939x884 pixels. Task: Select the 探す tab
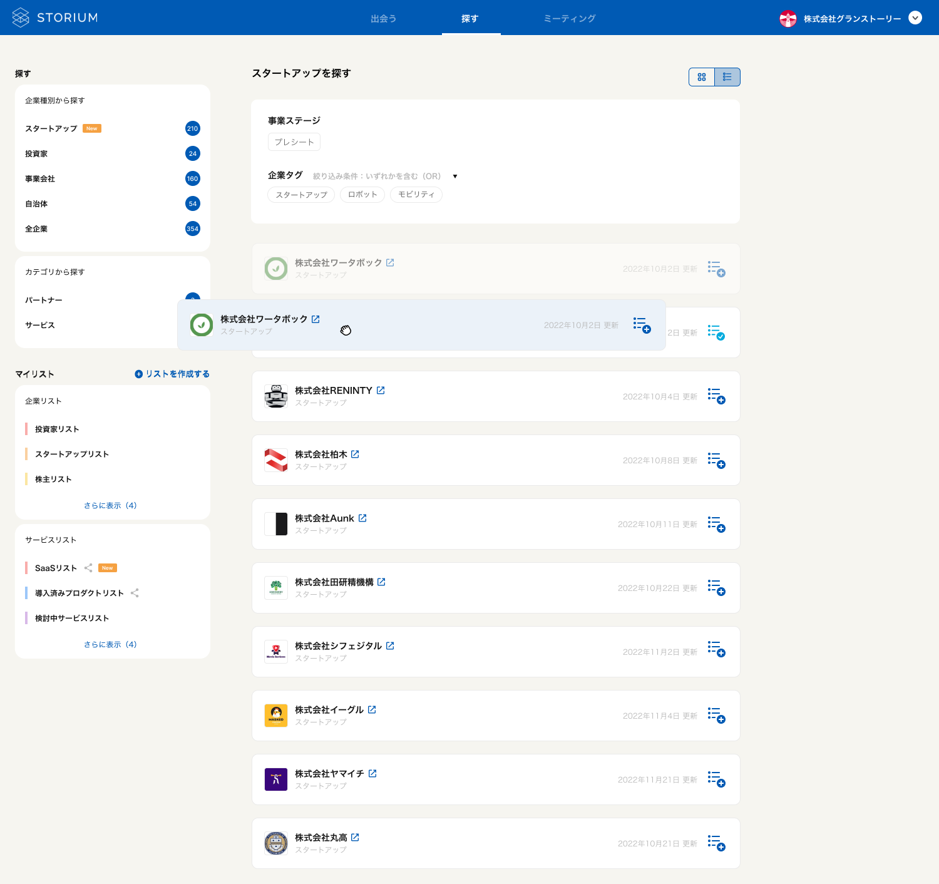coord(470,19)
